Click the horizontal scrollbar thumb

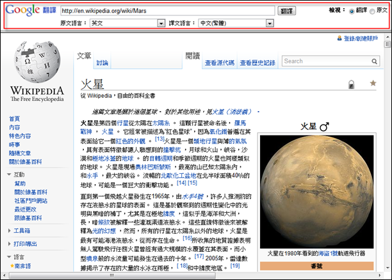click(112, 276)
